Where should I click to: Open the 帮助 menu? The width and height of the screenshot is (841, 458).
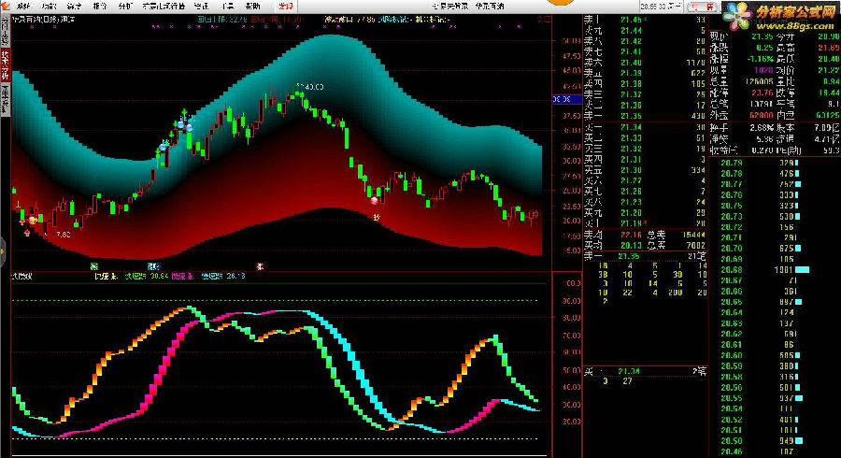[x=252, y=7]
